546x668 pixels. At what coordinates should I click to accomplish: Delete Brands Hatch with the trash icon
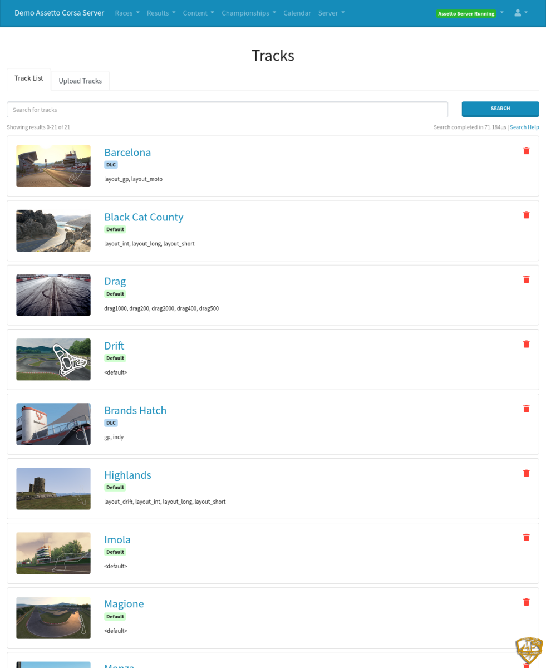pyautogui.click(x=526, y=409)
